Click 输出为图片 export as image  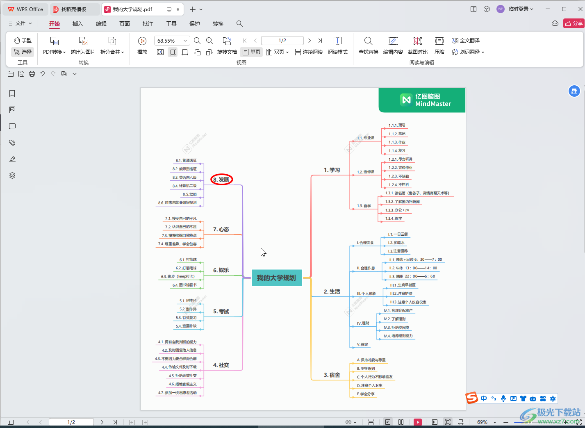tap(83, 46)
